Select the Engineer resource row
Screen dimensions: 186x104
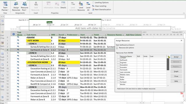pyautogui.click(x=142, y=63)
